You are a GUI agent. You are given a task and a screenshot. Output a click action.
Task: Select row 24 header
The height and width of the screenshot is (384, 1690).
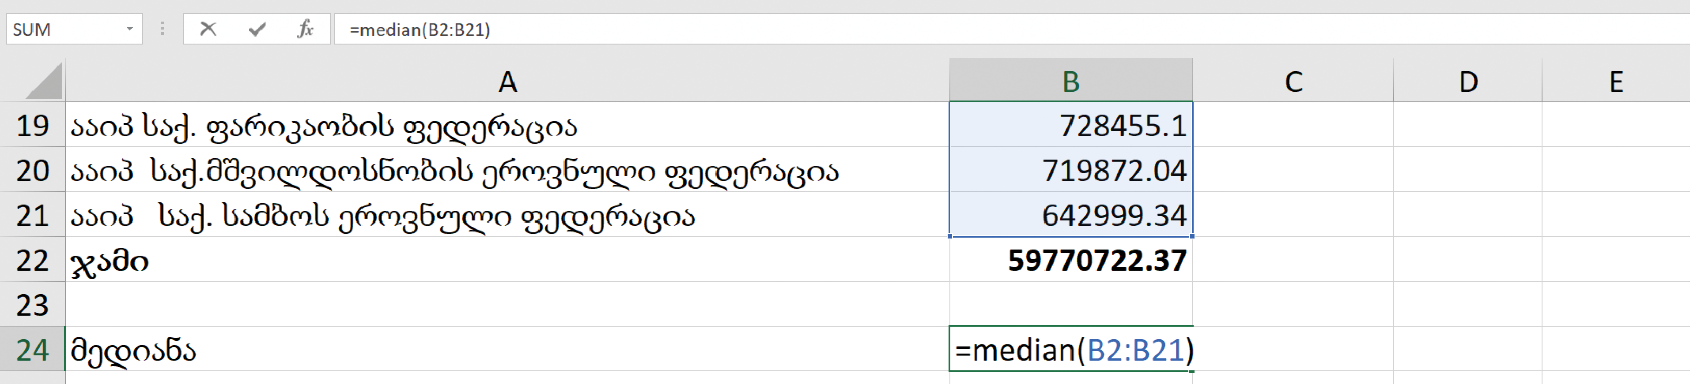click(x=32, y=349)
